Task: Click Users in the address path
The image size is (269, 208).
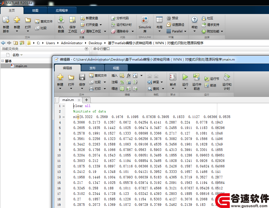Action: (50, 43)
